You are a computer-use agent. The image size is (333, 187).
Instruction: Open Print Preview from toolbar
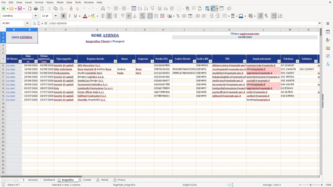click(42, 9)
